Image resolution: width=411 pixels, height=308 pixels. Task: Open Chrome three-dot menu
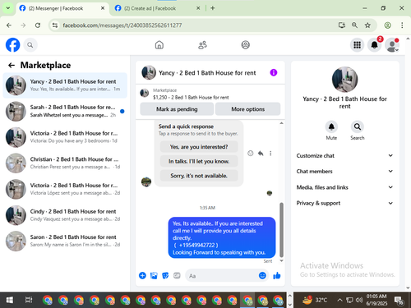(x=402, y=25)
